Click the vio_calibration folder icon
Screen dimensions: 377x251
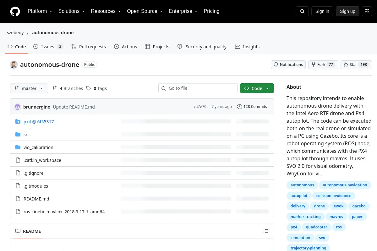tap(18, 147)
